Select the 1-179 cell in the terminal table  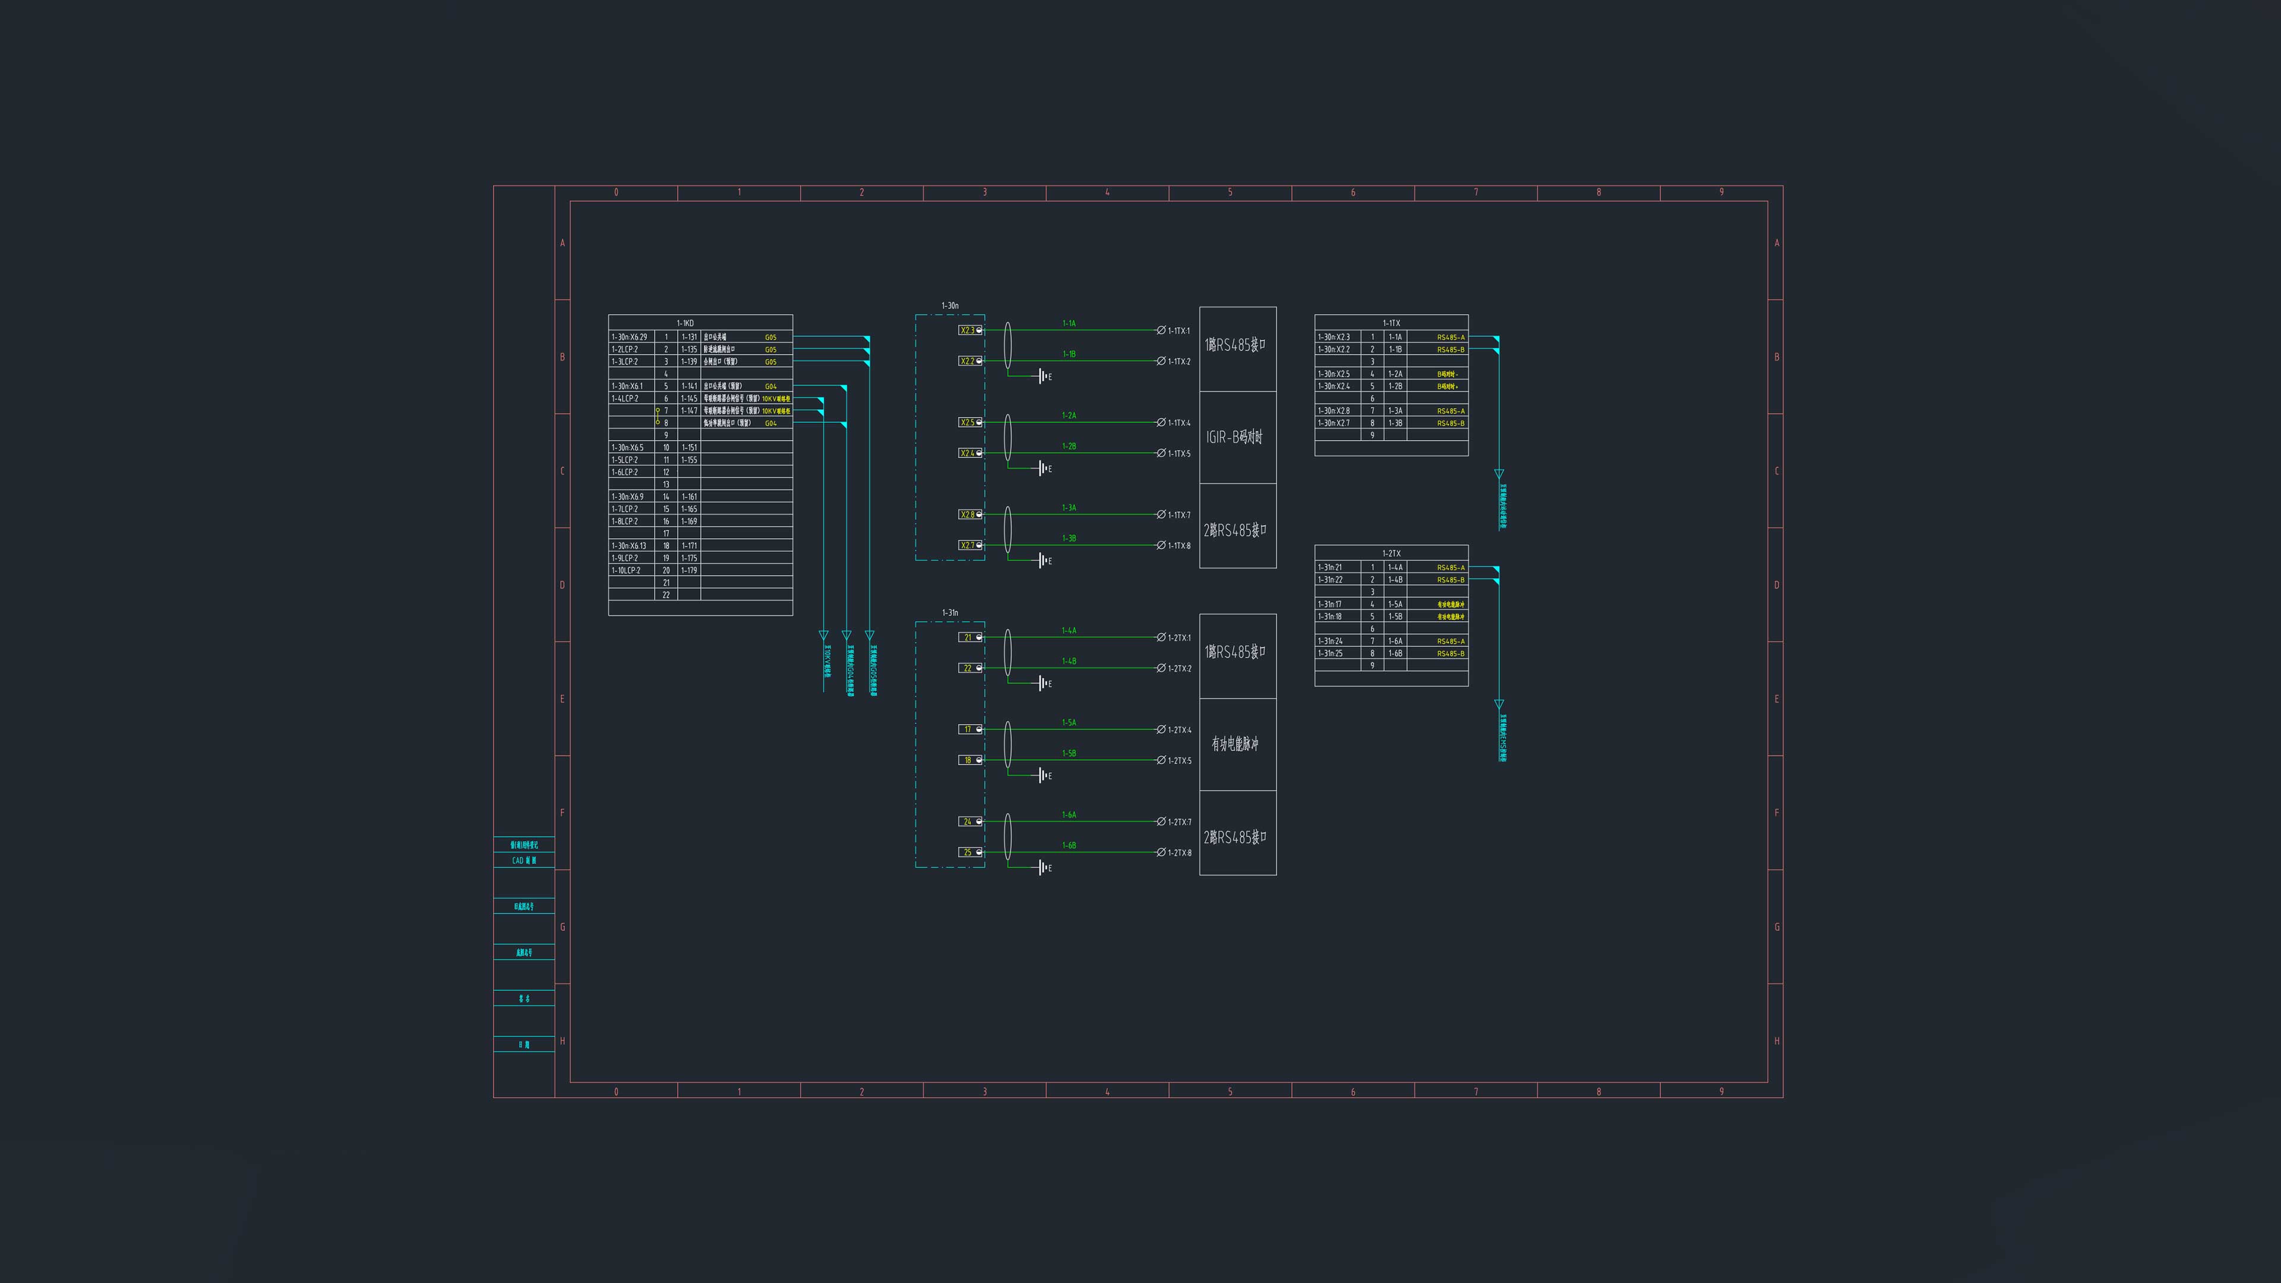click(689, 570)
